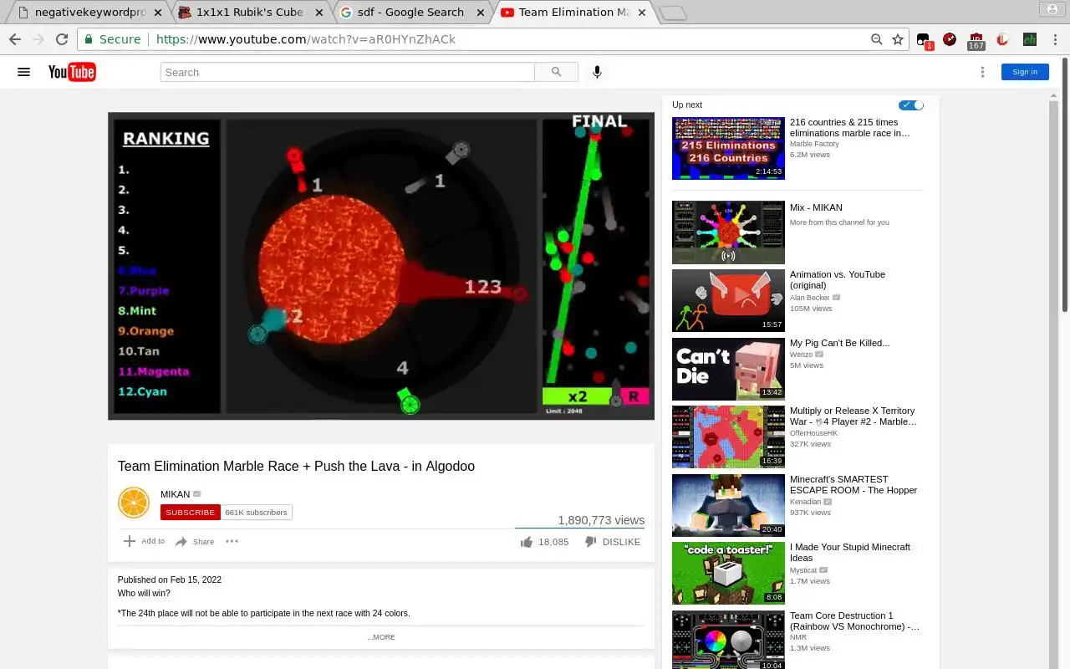Open the MIKAN channel name link
Image resolution: width=1070 pixels, height=669 pixels.
tap(175, 494)
